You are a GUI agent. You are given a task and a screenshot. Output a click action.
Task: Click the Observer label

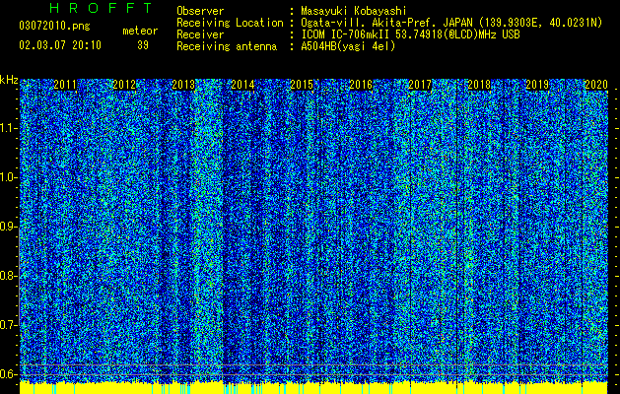click(x=200, y=11)
